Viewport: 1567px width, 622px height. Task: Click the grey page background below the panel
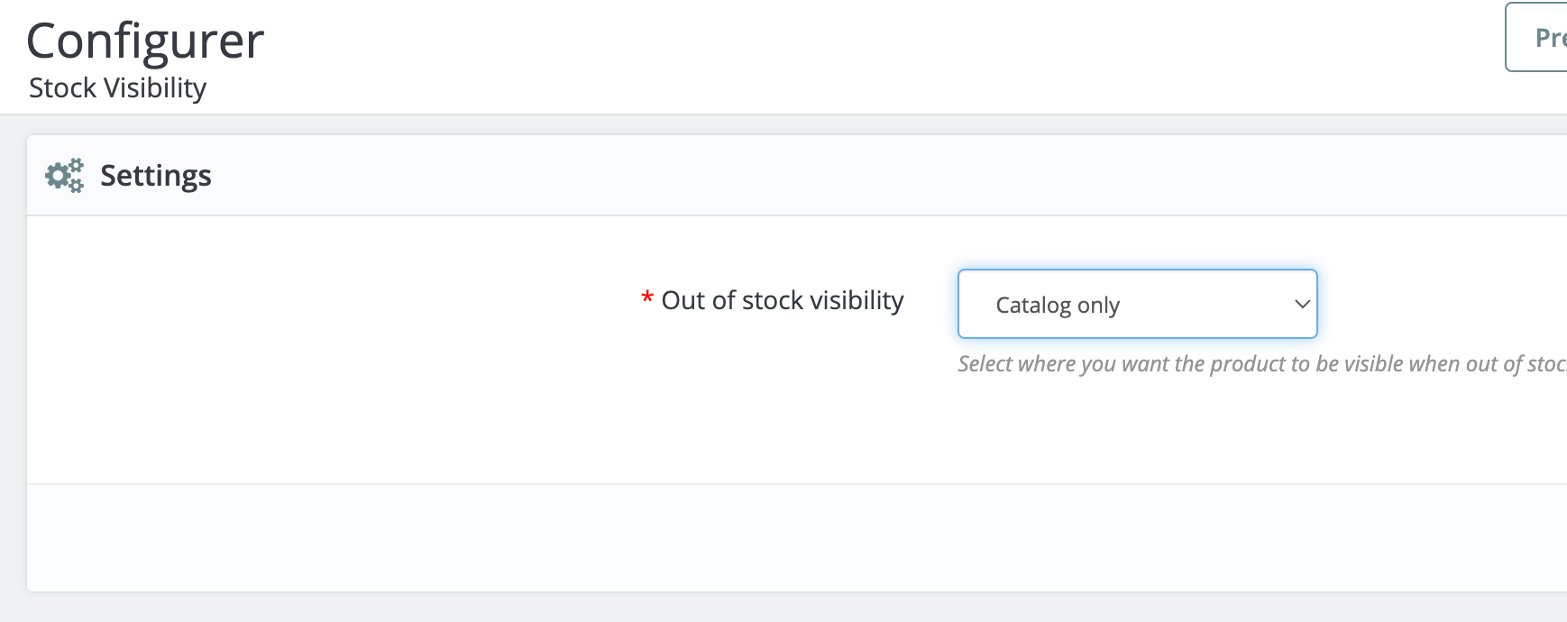point(793,608)
